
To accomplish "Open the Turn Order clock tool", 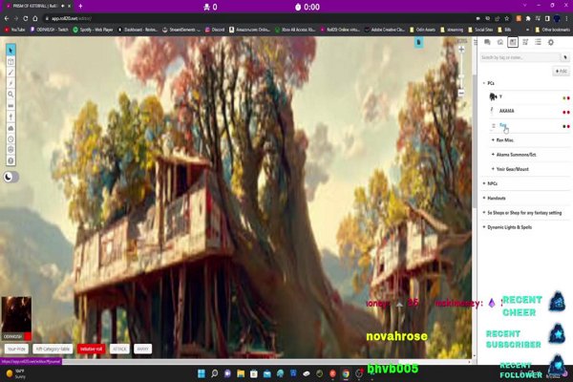I will click(11, 138).
